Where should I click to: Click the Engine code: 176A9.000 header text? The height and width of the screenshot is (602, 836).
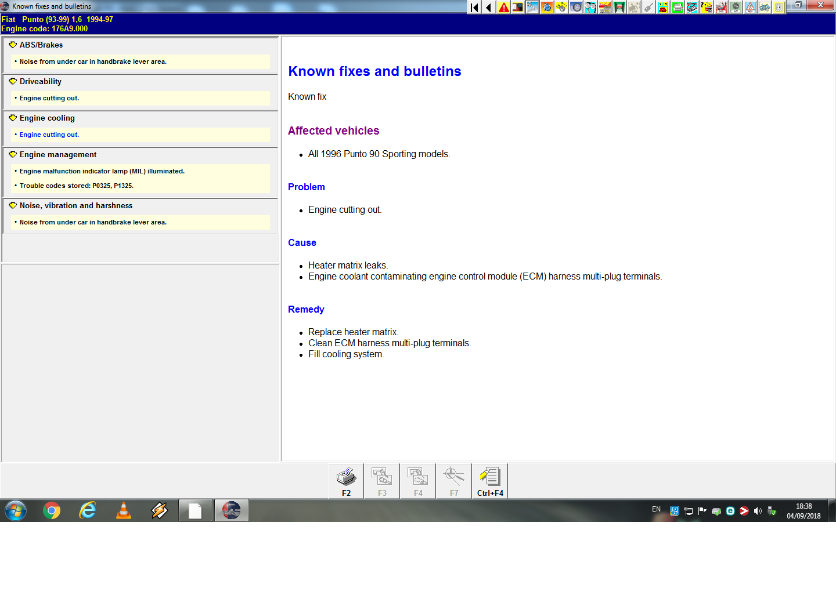coord(45,28)
